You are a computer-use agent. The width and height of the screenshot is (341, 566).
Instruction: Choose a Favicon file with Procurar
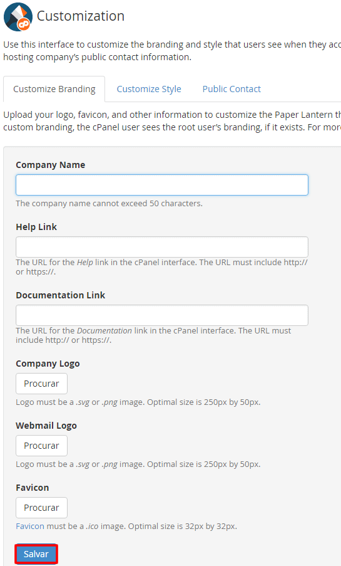tap(41, 508)
